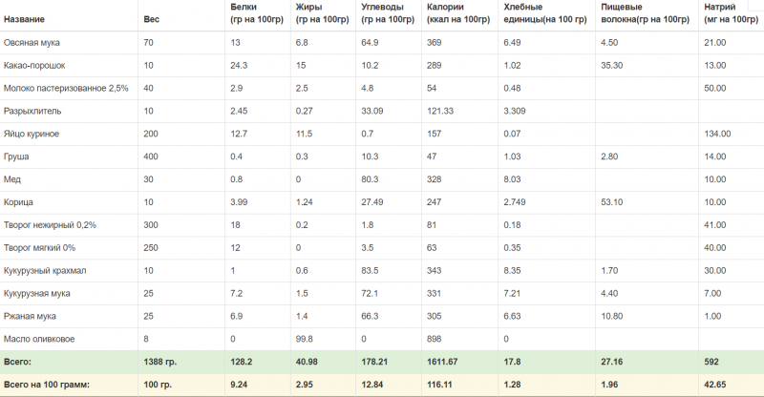Click baking powder calories '121.33'
This screenshot has height=397, width=764.
pos(440,111)
